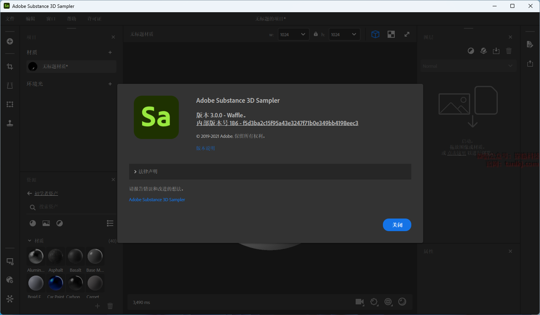Open the Adobe Substance 3D Sampler link

[157, 200]
